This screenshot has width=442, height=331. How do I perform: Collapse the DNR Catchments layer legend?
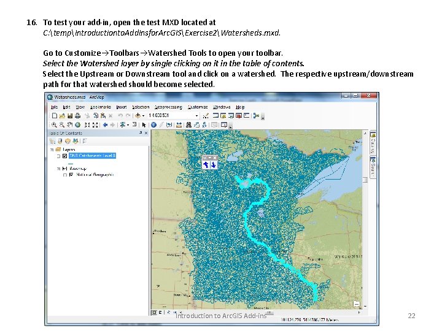click(x=58, y=156)
